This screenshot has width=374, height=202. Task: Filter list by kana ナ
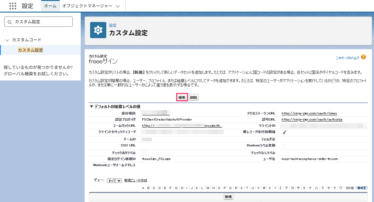pyautogui.click(x=310, y=188)
